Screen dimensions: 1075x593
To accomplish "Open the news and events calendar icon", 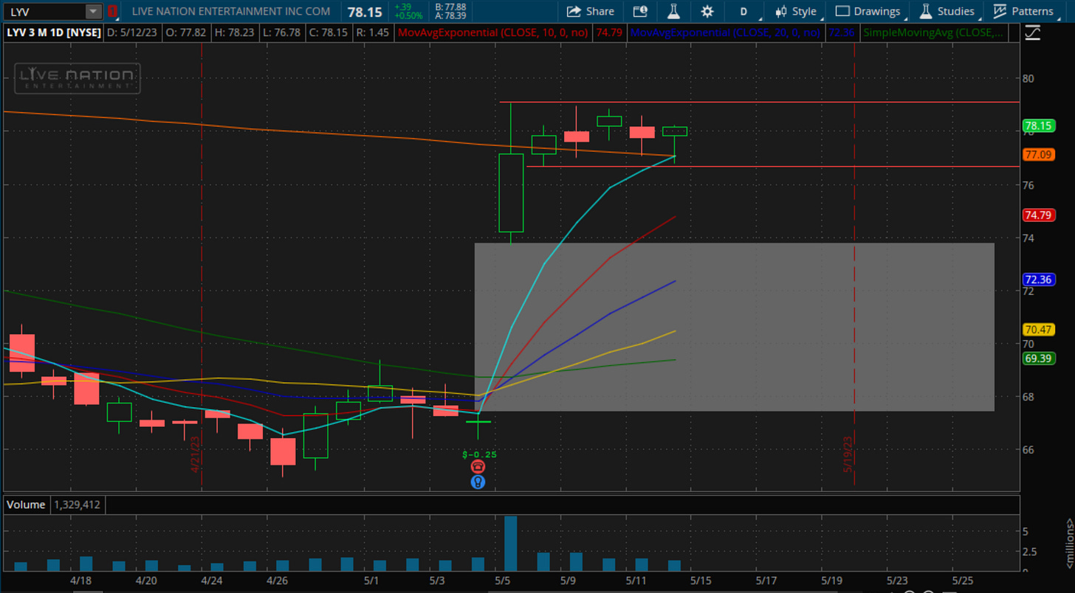I will [640, 11].
